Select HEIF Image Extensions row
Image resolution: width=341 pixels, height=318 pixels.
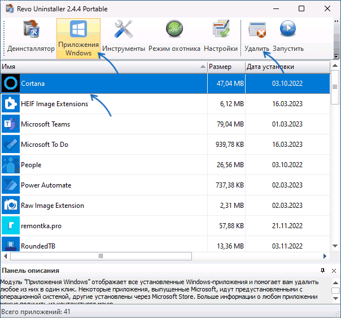(x=165, y=104)
